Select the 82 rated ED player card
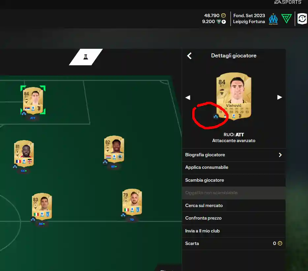 (x=114, y=149)
